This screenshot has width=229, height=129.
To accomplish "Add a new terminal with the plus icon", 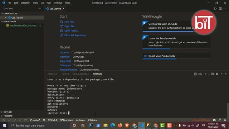I will point(205,74).
